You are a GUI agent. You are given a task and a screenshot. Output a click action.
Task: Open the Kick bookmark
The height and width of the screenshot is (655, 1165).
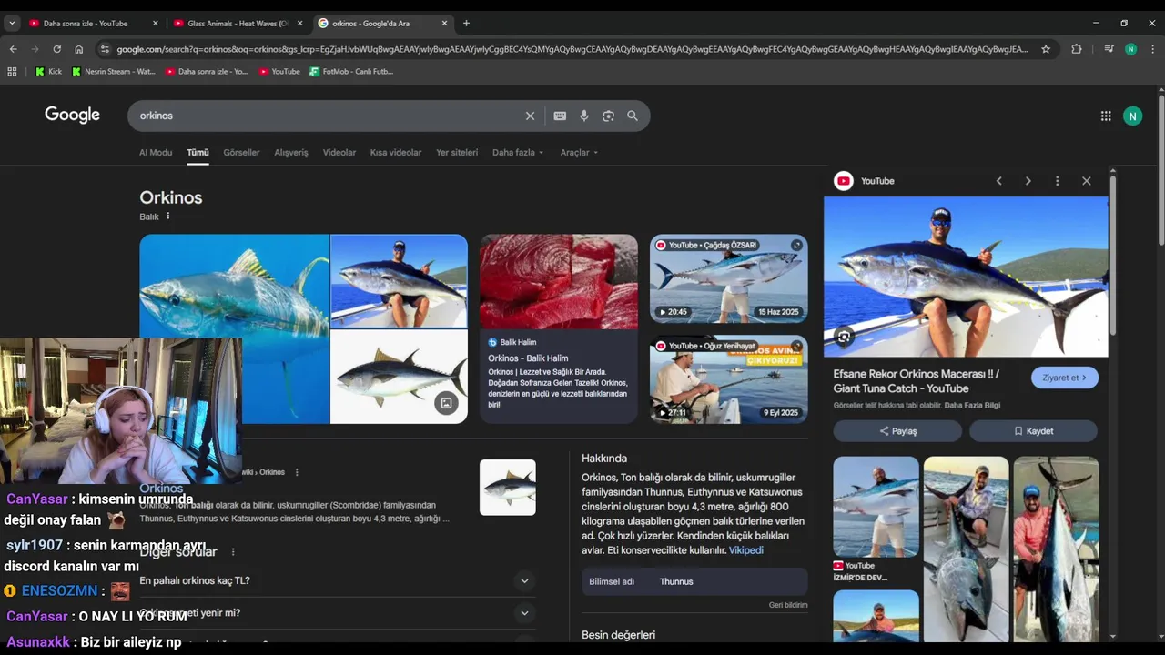pyautogui.click(x=49, y=71)
